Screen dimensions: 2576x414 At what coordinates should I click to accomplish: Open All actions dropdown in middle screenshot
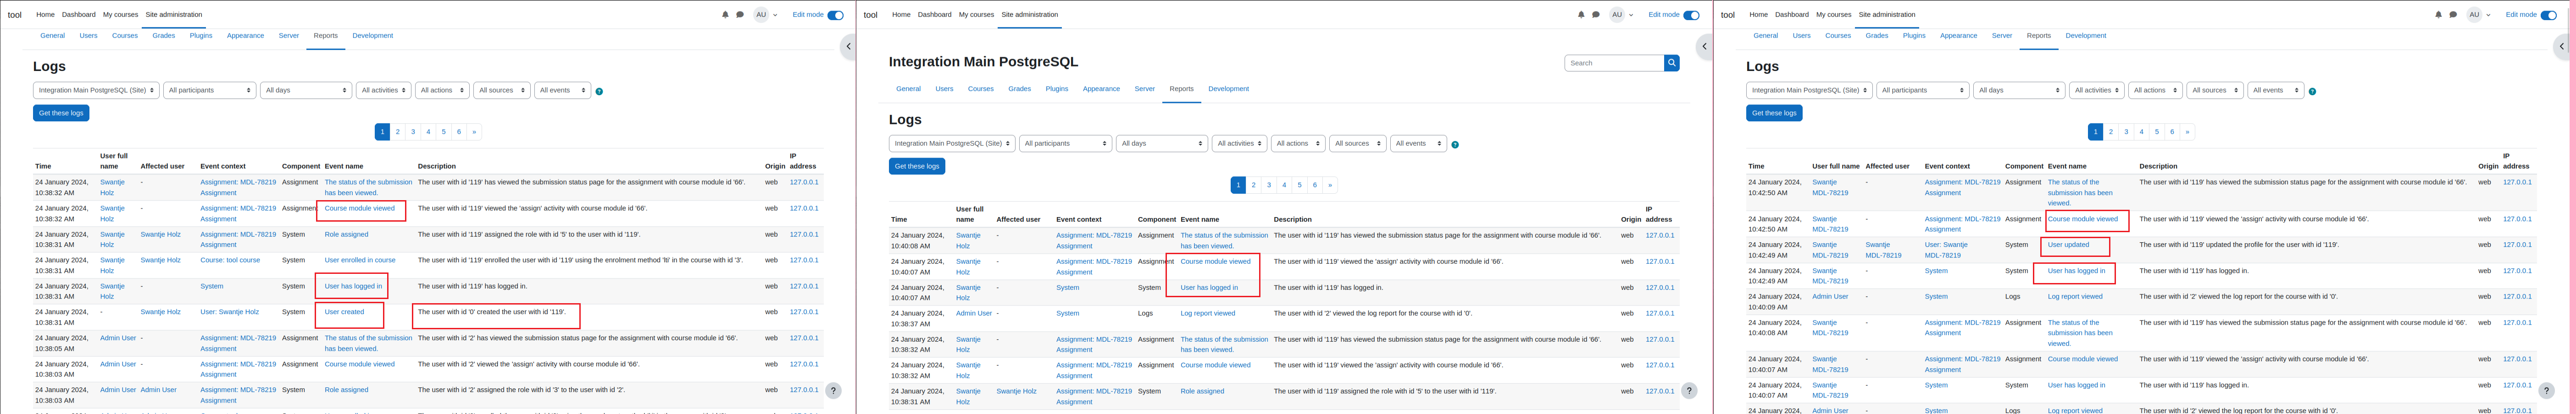(x=1298, y=144)
